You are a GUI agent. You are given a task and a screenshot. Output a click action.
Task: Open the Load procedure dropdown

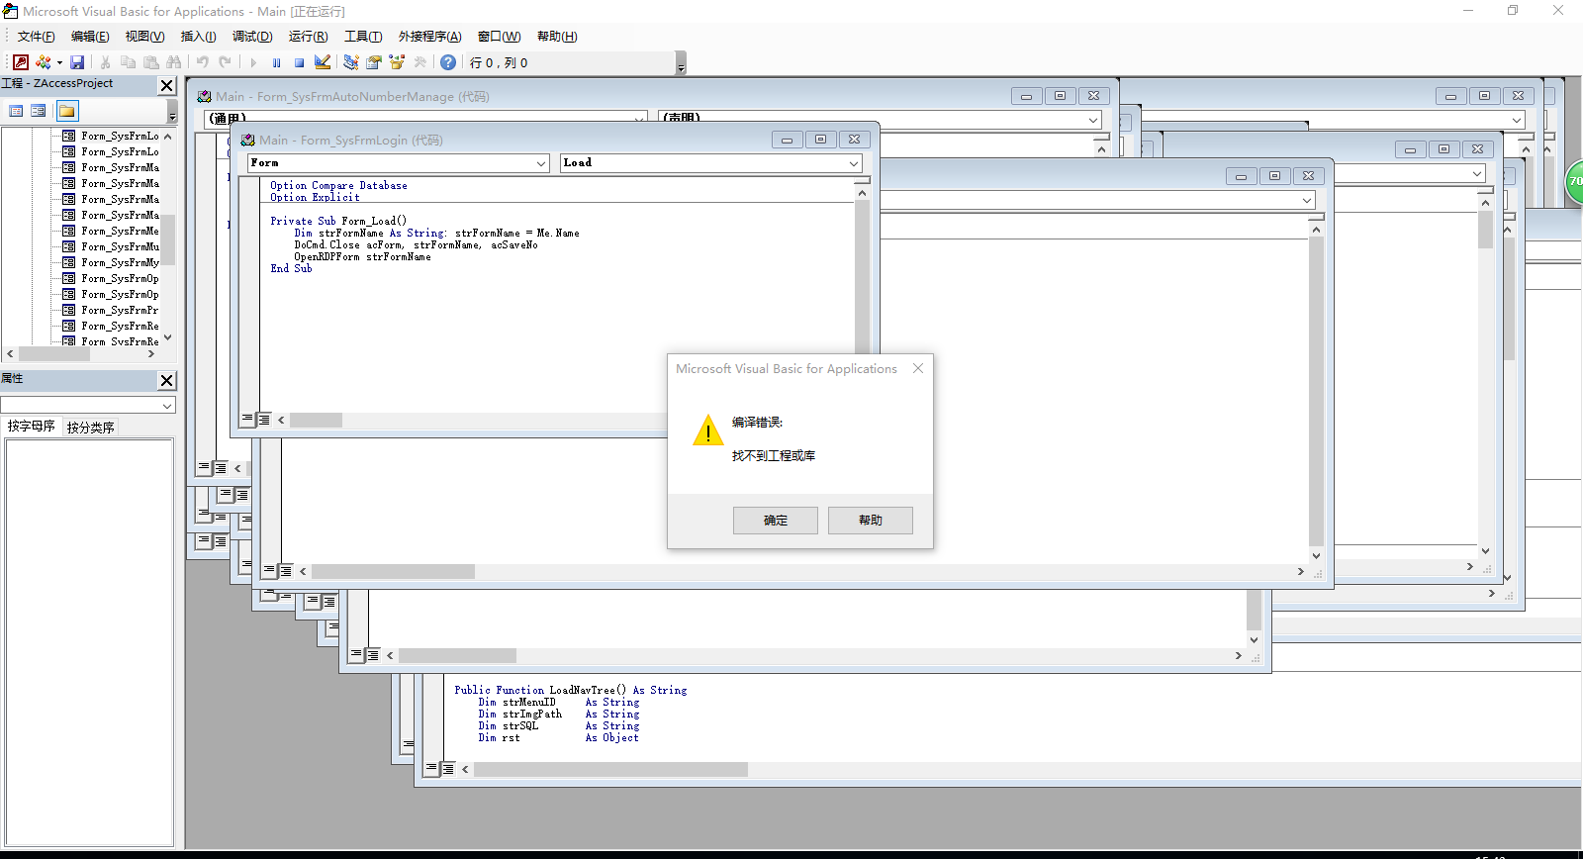854,163
